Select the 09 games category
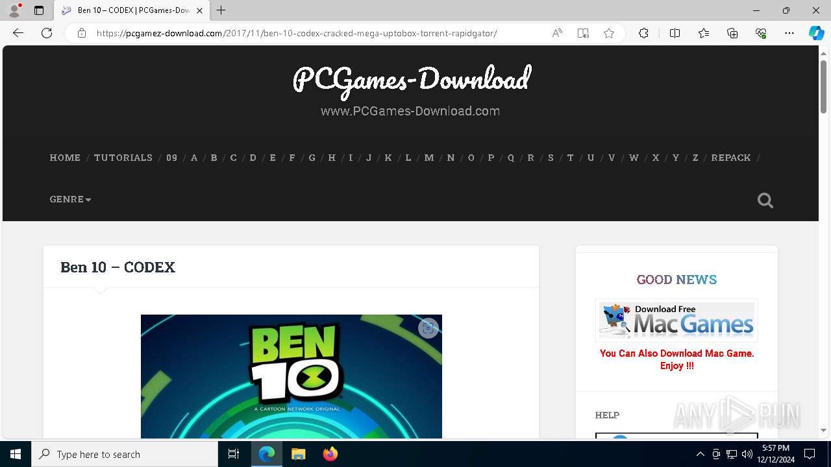The image size is (831, 467). 171,158
